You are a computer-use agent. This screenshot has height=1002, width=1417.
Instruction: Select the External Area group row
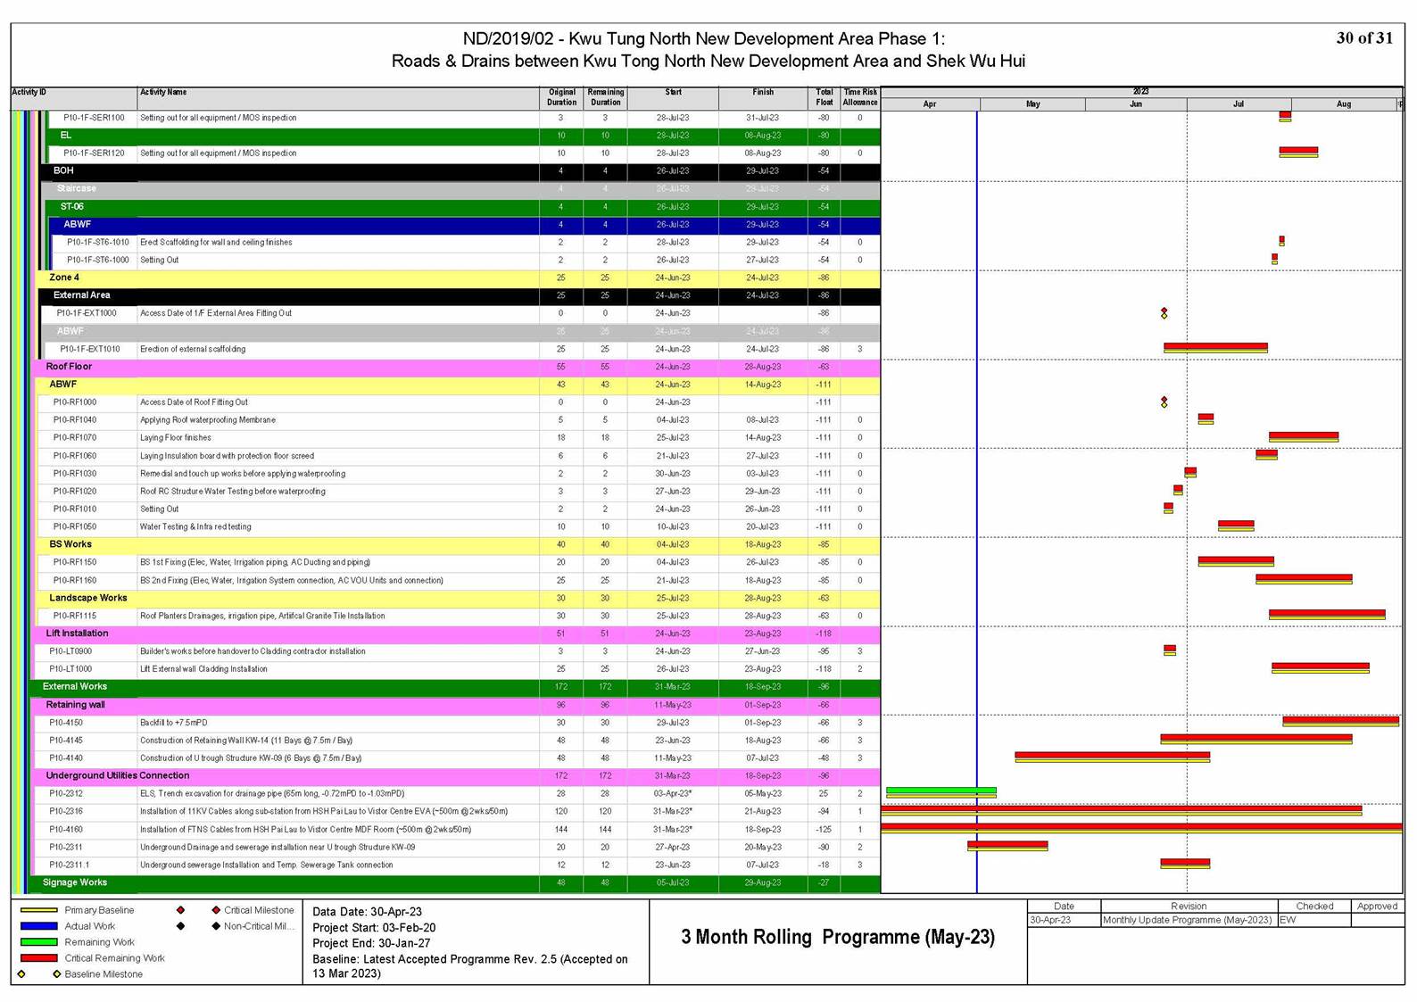460,295
